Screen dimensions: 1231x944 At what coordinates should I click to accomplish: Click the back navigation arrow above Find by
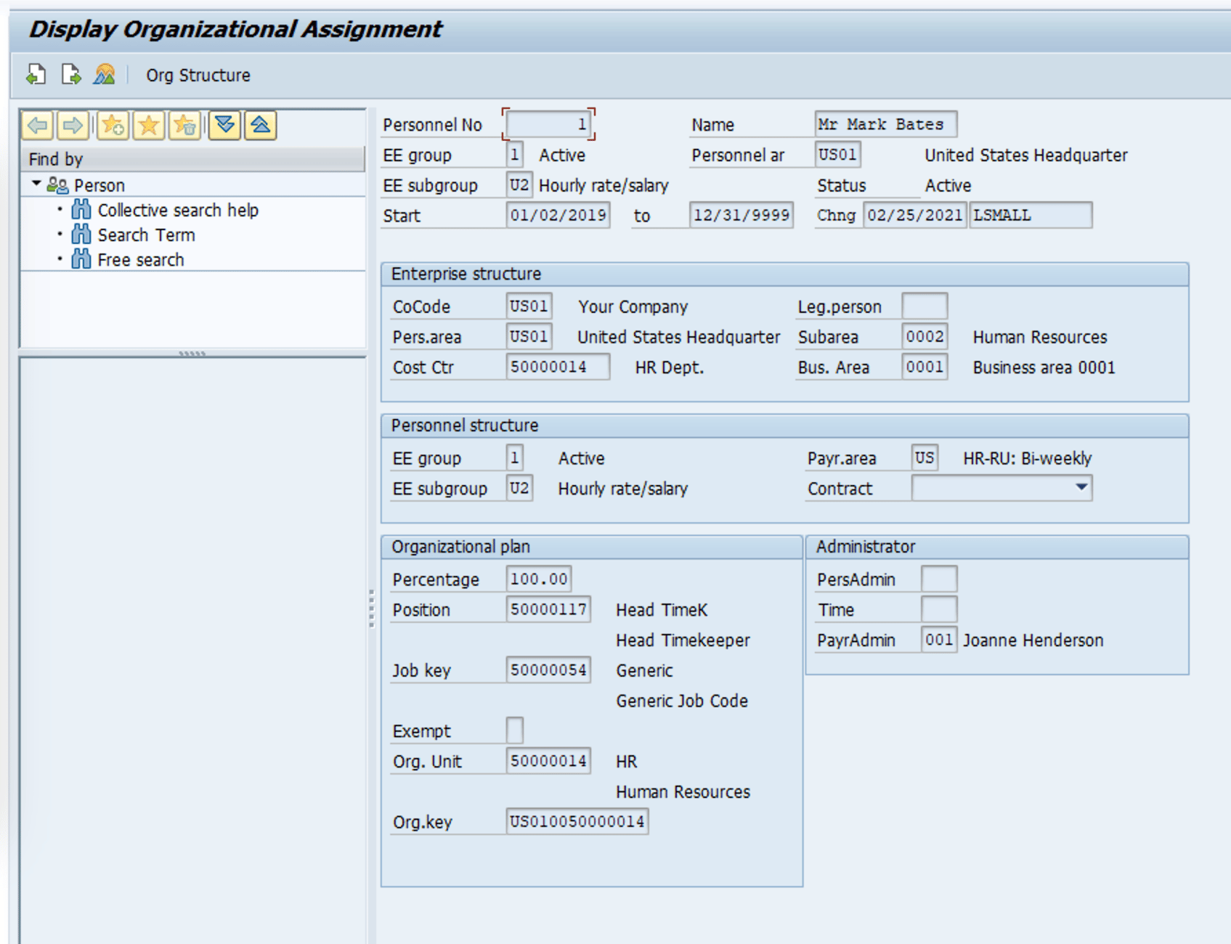point(36,125)
